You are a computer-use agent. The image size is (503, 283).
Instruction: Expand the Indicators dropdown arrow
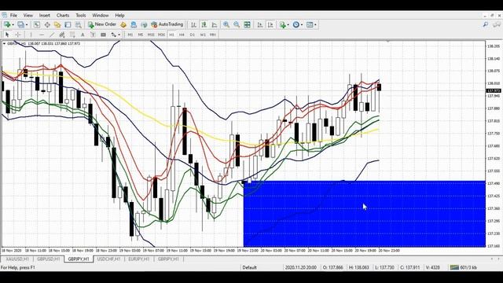point(288,24)
